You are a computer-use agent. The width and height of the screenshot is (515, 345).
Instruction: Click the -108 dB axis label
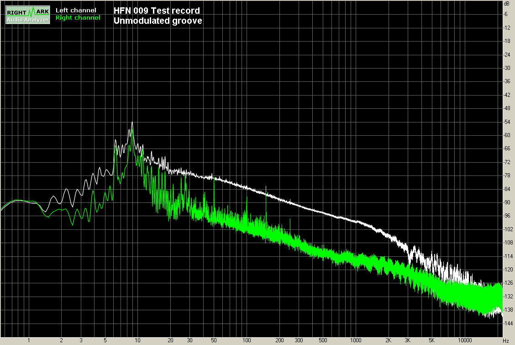pyautogui.click(x=508, y=243)
